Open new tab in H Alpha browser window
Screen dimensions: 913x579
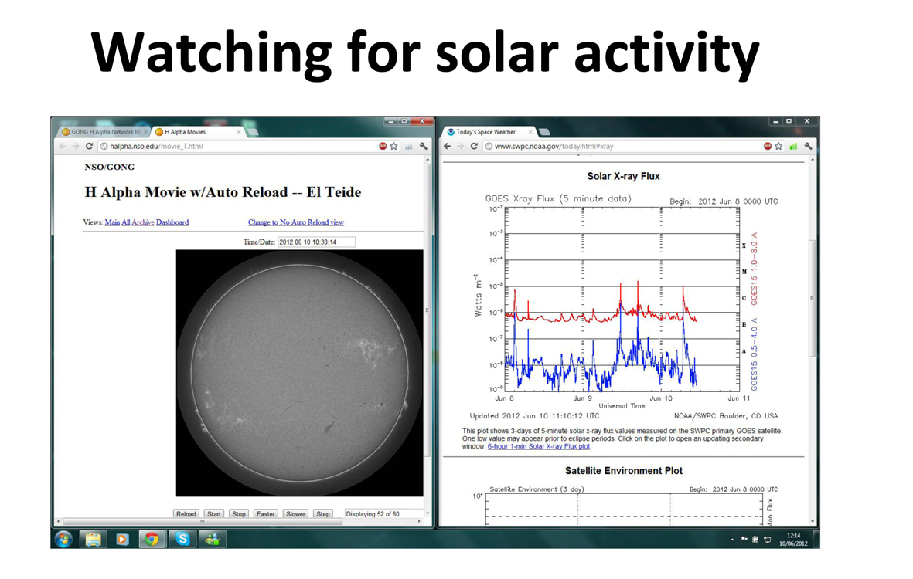pyautogui.click(x=254, y=132)
